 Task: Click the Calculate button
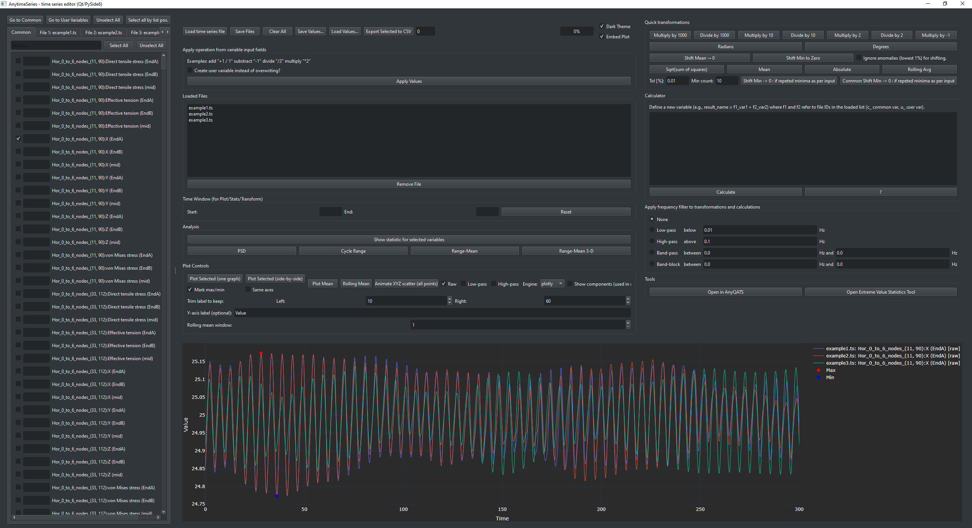click(x=726, y=192)
